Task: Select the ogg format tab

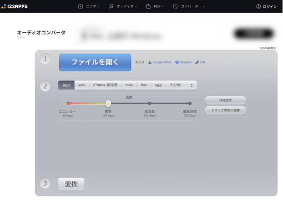Action: coord(158,85)
